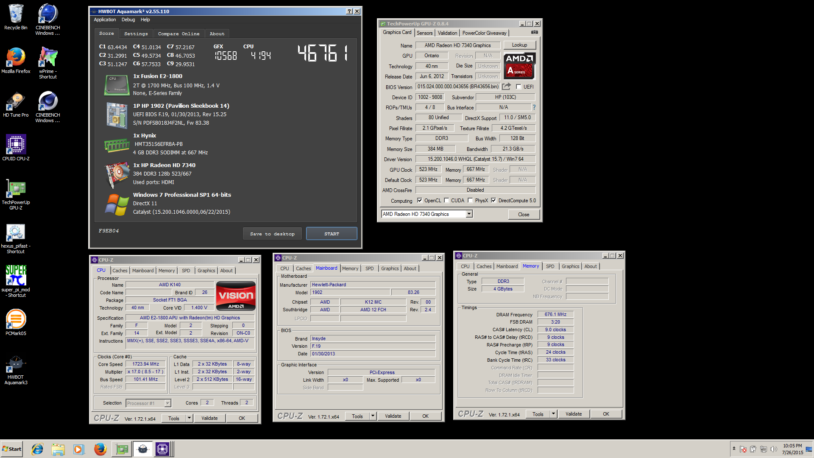Viewport: 814px width, 458px height.
Task: Click OK in CPU-Z Memory window
Action: click(x=606, y=414)
